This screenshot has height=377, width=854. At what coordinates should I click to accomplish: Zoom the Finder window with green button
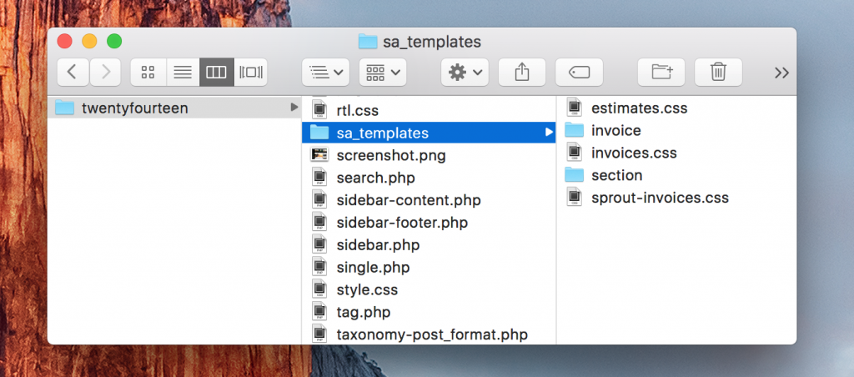point(114,41)
